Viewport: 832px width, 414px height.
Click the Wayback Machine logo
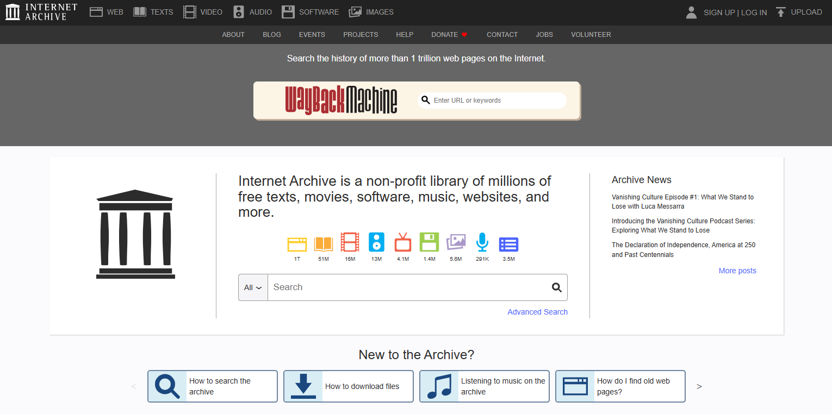pos(341,100)
